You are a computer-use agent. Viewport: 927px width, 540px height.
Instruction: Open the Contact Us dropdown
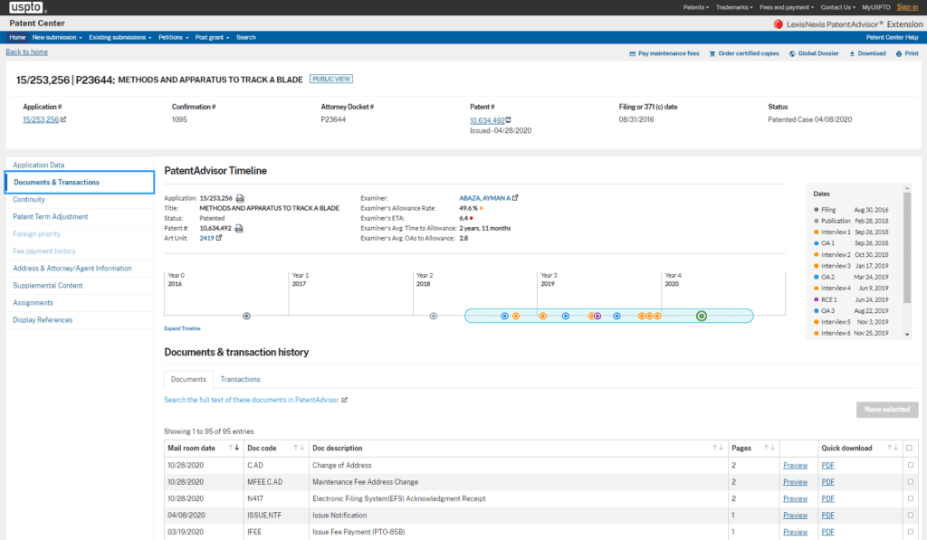point(837,7)
